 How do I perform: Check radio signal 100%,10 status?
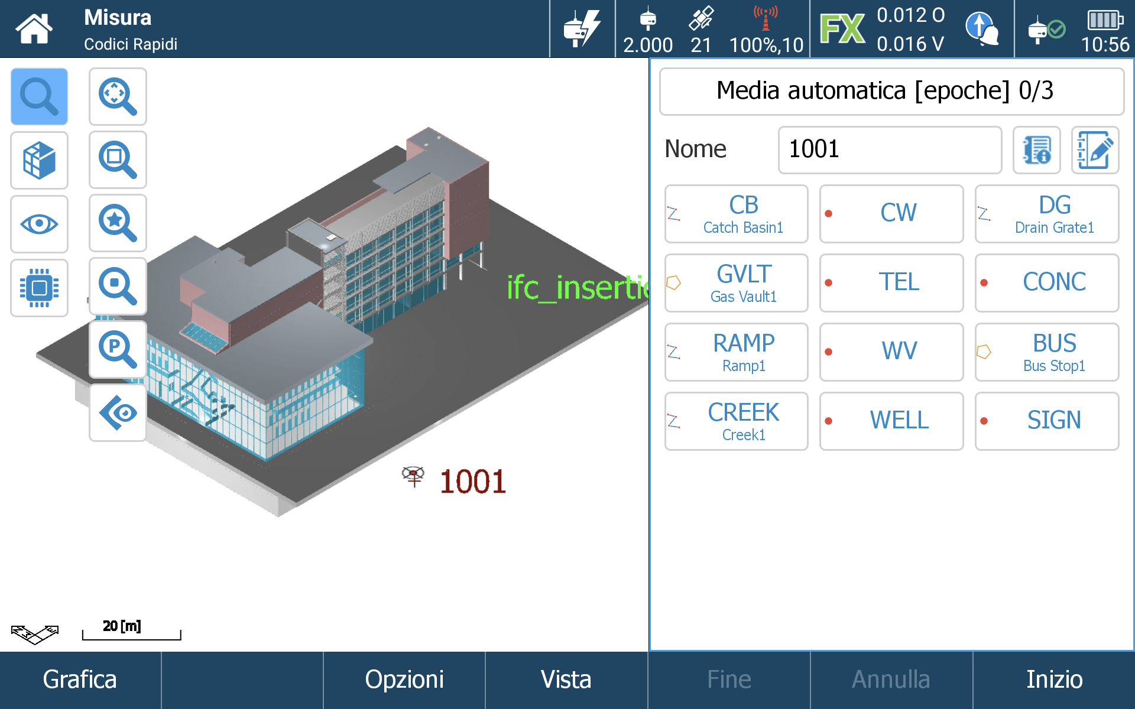(766, 30)
